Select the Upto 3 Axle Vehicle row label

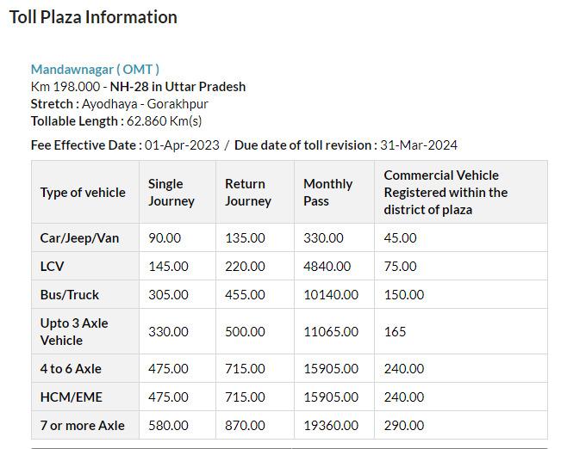pos(74,332)
